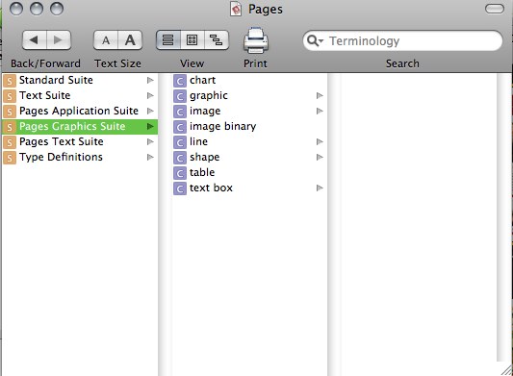Click the line class C icon
The height and width of the screenshot is (376, 513).
tap(180, 142)
